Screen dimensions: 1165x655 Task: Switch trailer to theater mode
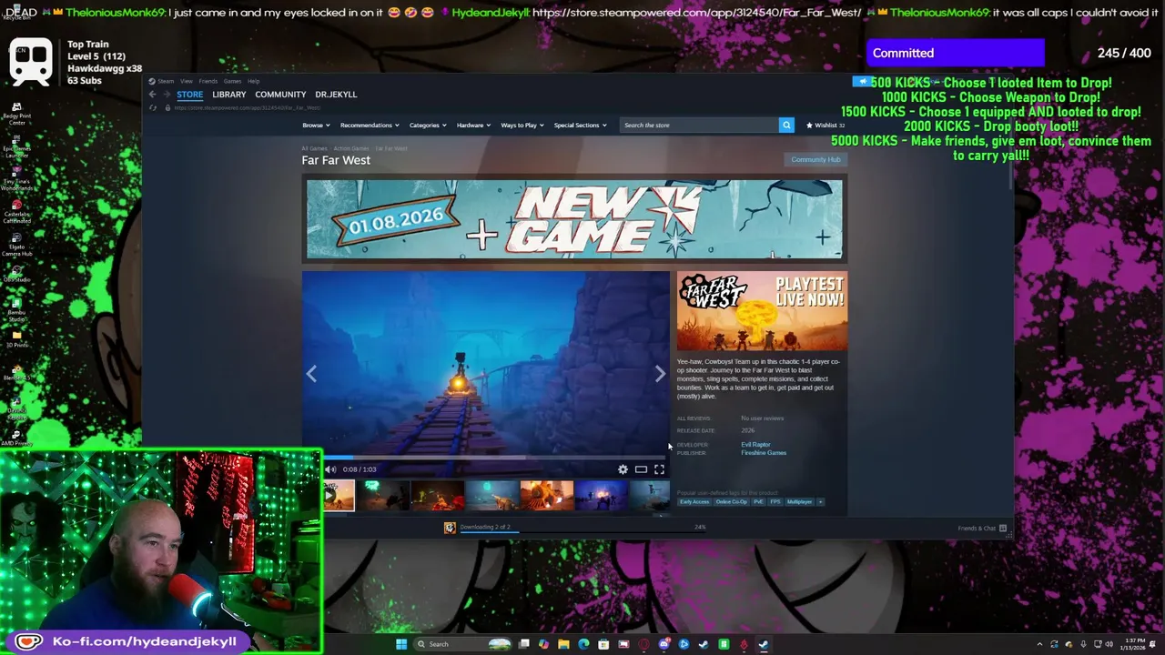click(641, 469)
